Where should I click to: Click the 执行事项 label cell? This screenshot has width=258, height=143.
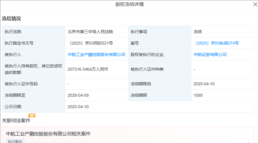(x=160, y=32)
